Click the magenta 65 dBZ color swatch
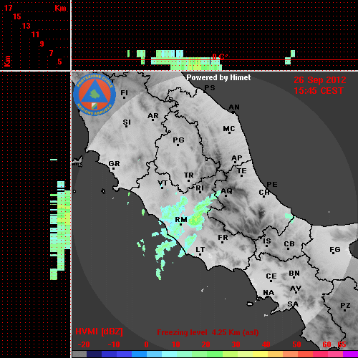 pyautogui.click(x=350, y=354)
